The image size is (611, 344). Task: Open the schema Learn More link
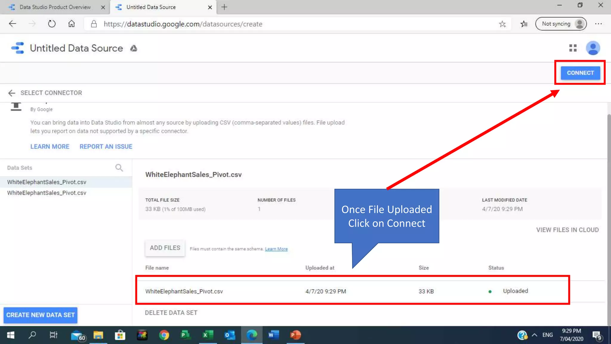[x=276, y=249]
